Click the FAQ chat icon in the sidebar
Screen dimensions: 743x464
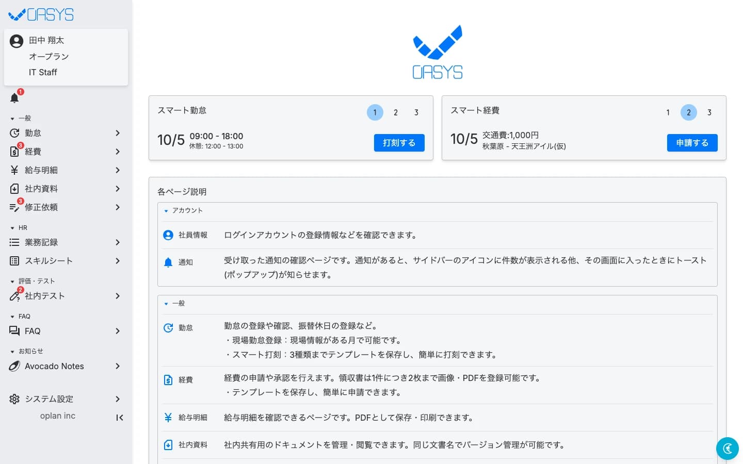tap(14, 331)
